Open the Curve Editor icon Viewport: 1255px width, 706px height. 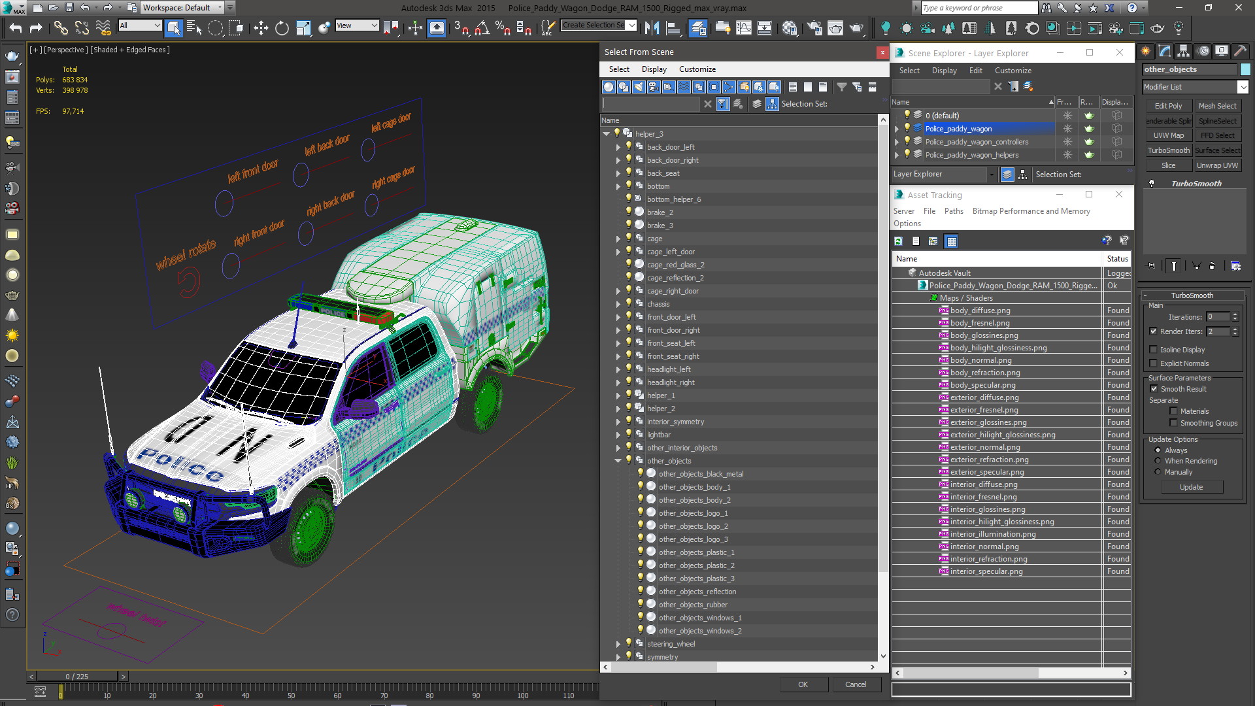pyautogui.click(x=744, y=27)
